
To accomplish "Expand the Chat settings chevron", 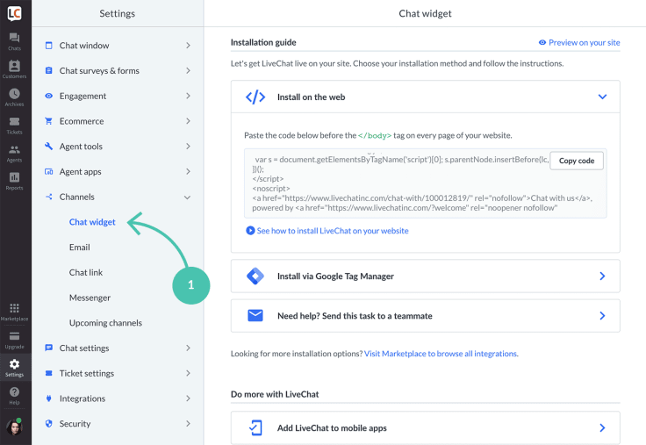I will tap(188, 348).
